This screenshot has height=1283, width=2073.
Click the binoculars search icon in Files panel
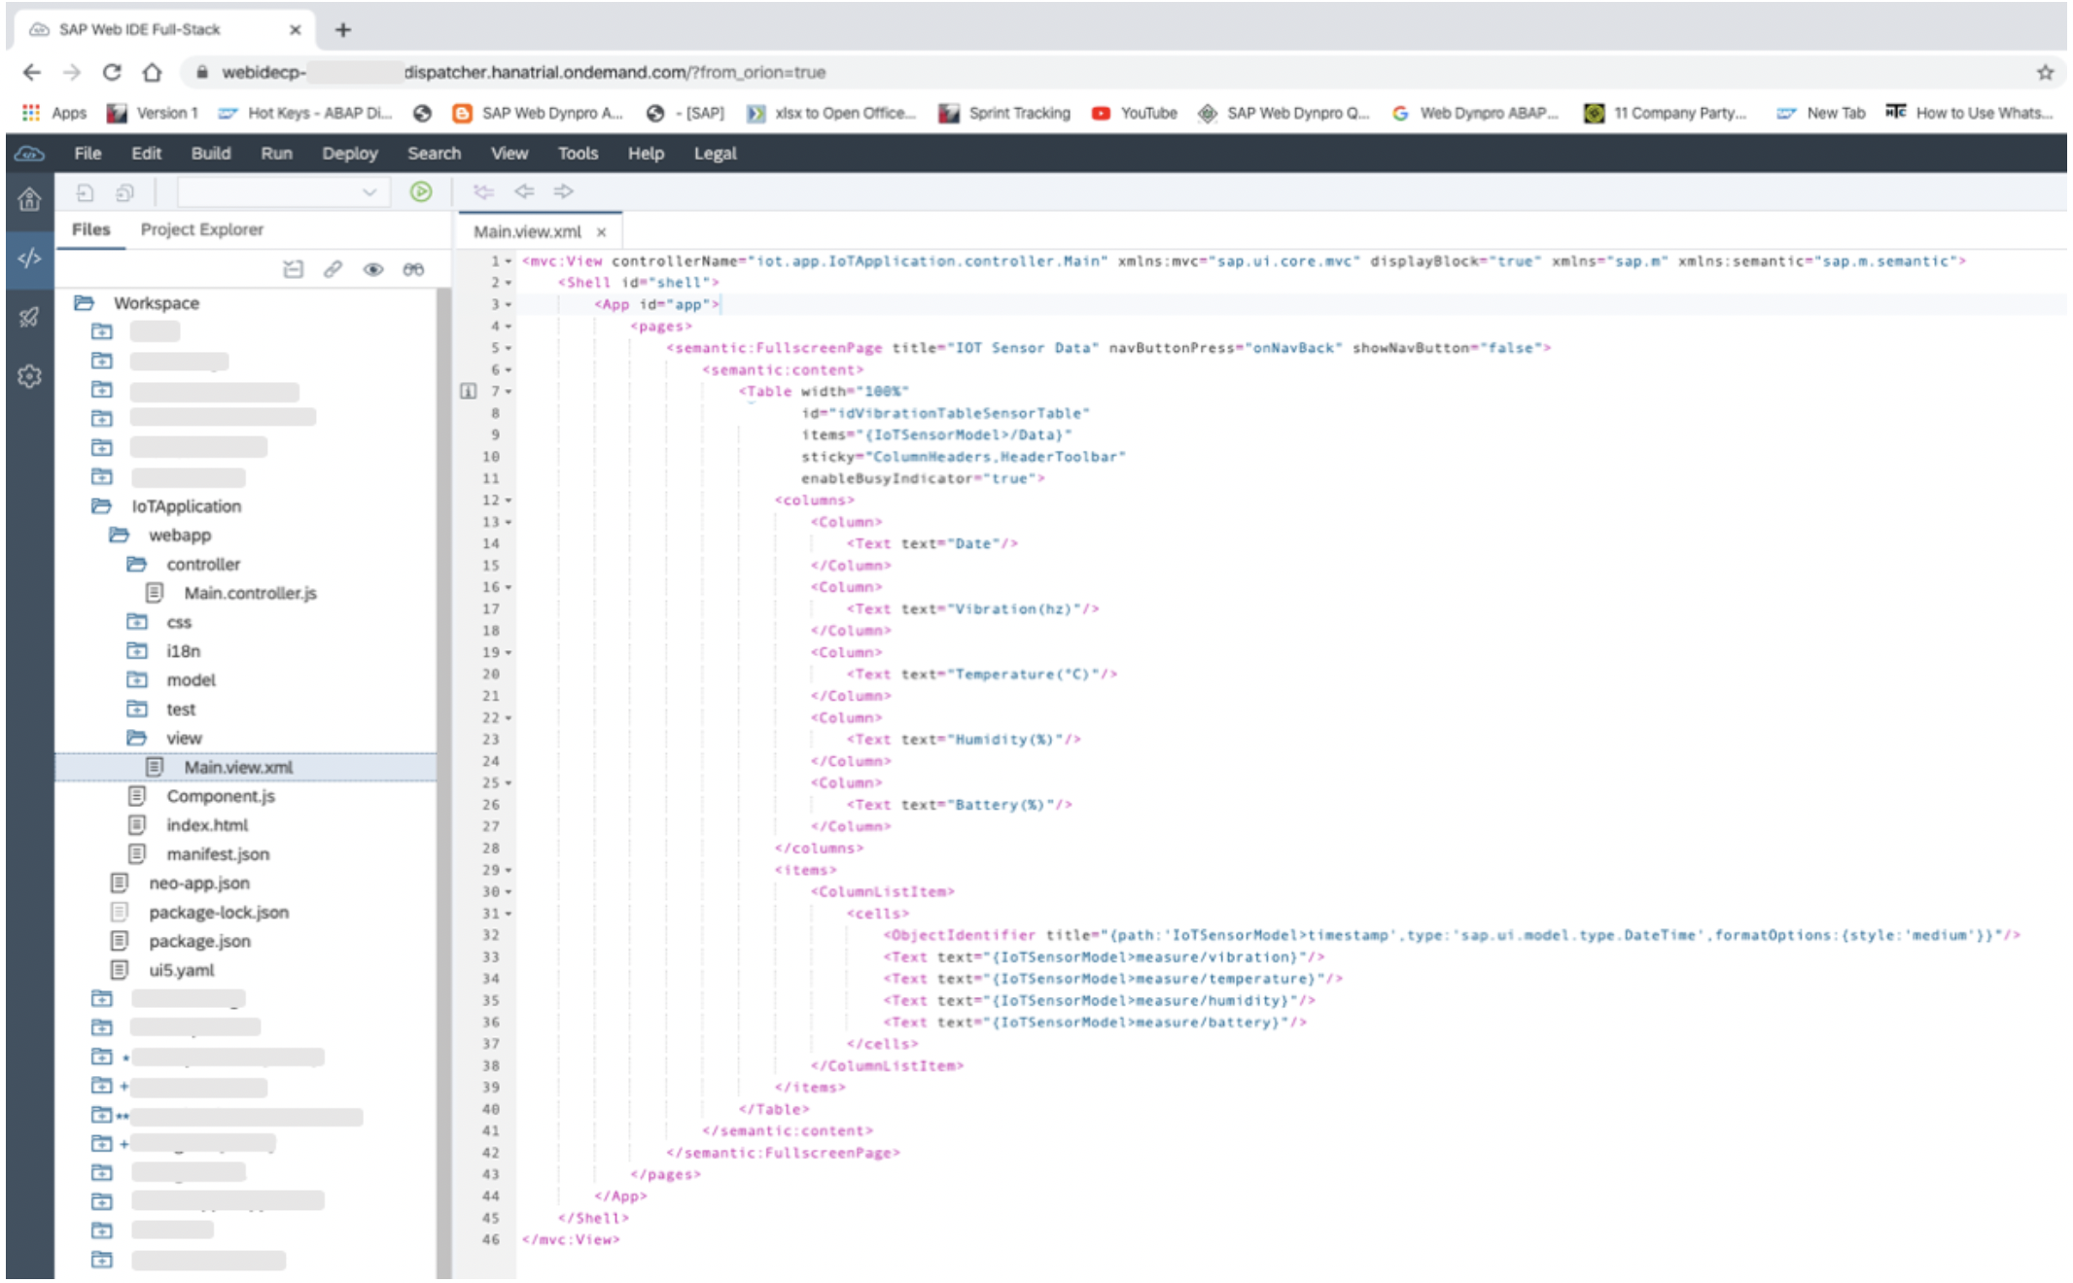pyautogui.click(x=413, y=269)
